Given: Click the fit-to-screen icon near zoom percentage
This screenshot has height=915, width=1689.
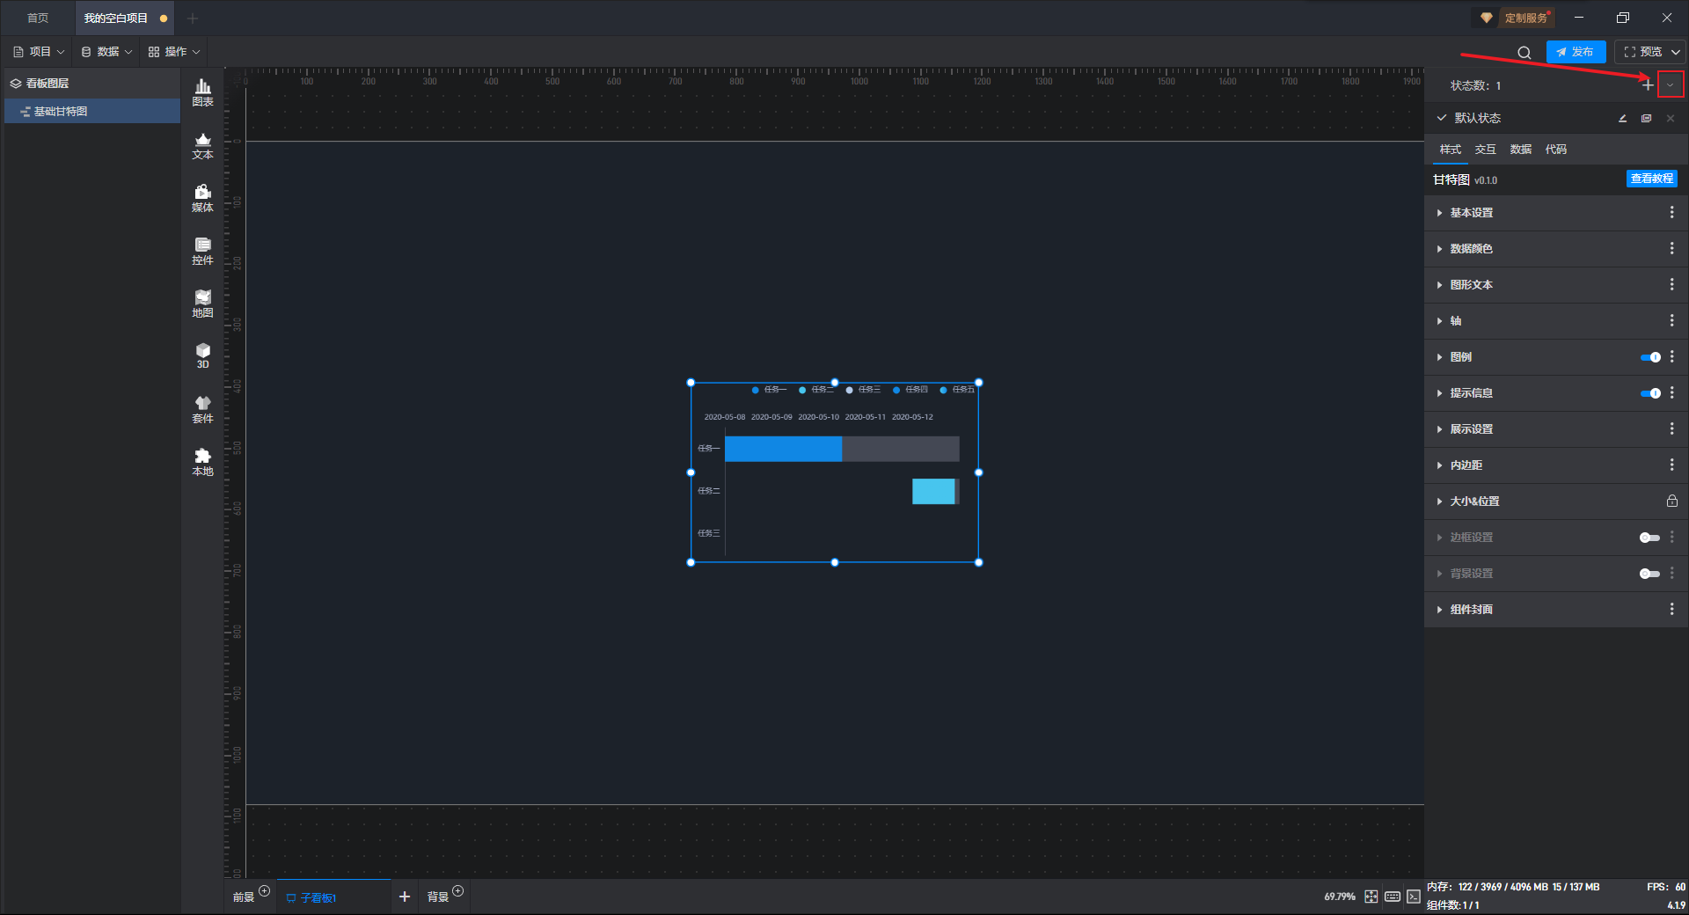Looking at the screenshot, I should (x=1371, y=897).
